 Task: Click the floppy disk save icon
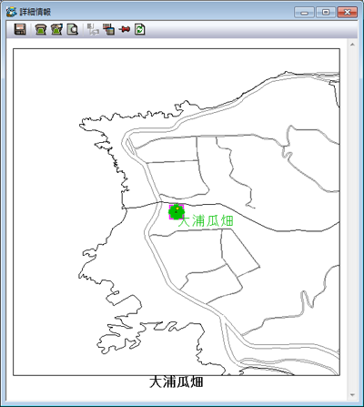(x=20, y=29)
